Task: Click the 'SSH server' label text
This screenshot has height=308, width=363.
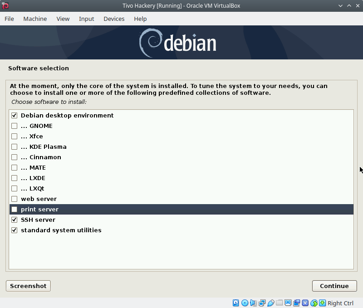Action: click(x=38, y=220)
